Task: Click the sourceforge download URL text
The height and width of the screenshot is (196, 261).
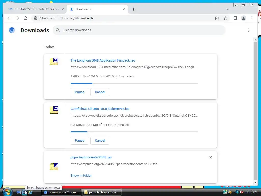Action: (134, 116)
